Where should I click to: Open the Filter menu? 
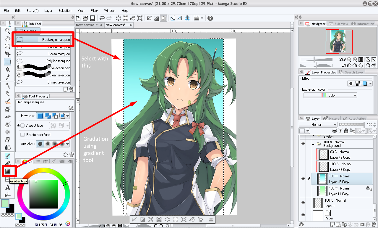pyautogui.click(x=94, y=11)
